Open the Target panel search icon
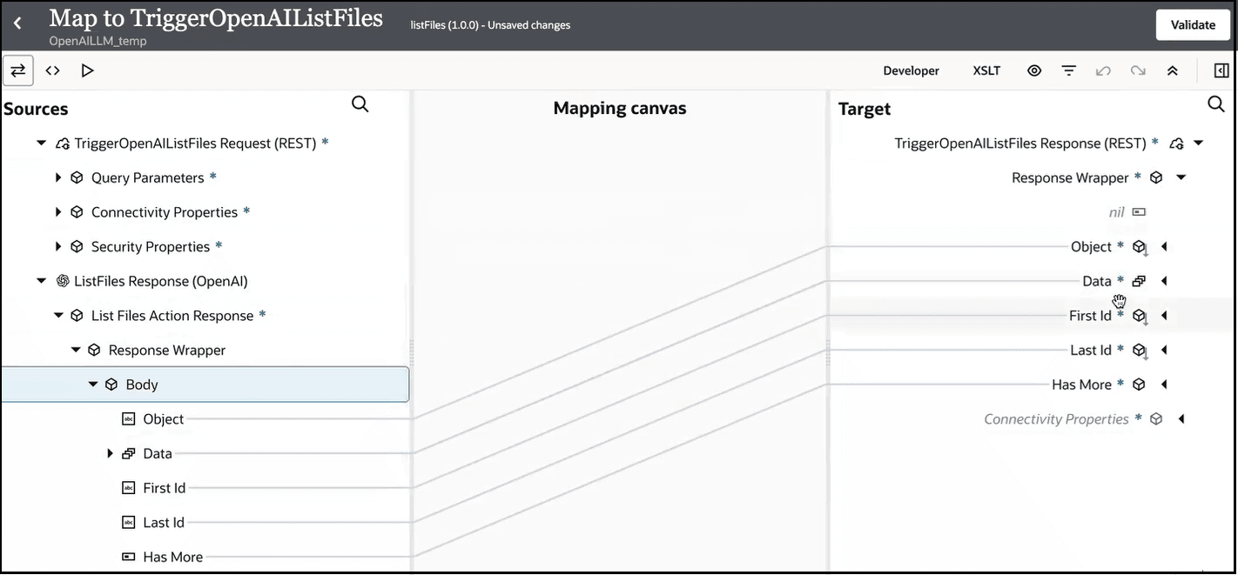The height and width of the screenshot is (575, 1238). click(1216, 104)
